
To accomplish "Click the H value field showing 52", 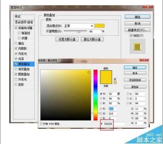I will tap(112, 94).
